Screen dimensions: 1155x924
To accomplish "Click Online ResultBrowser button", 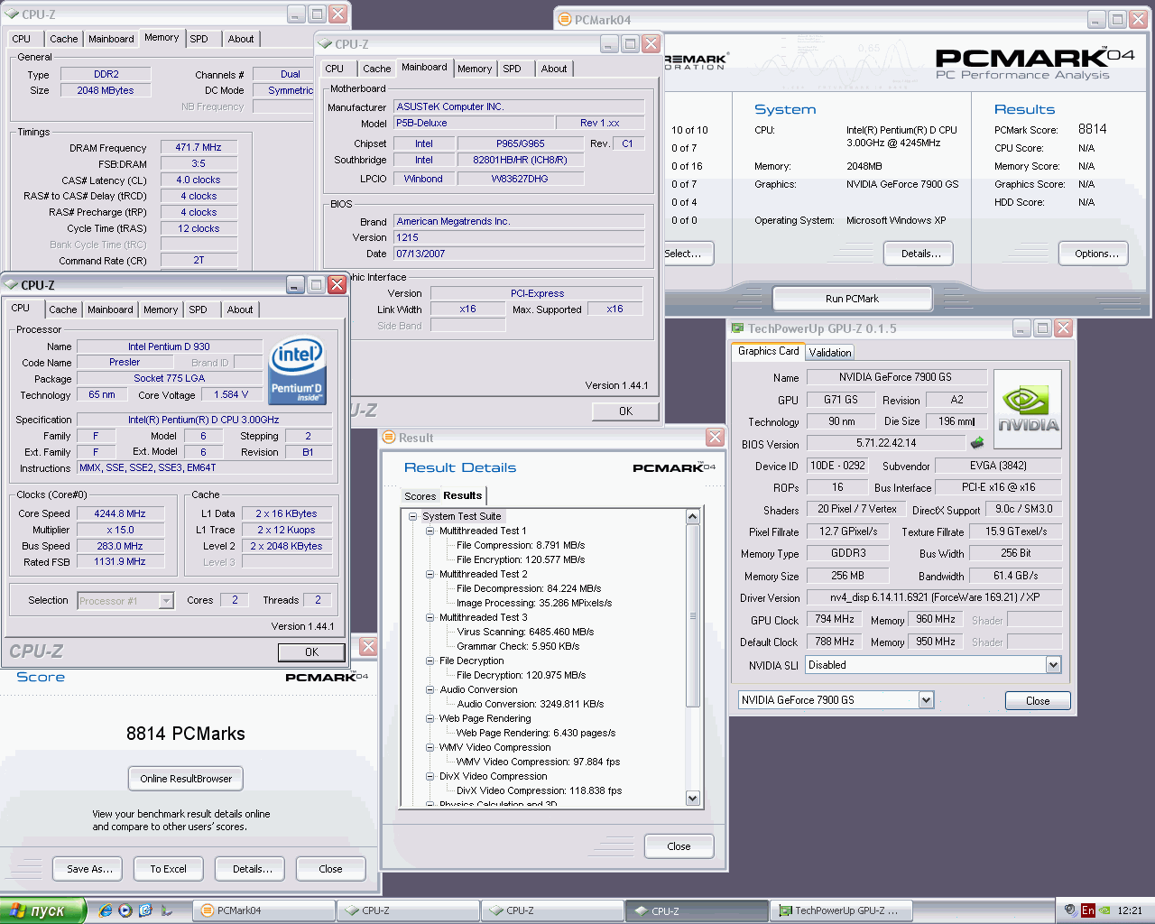I will pos(186,779).
